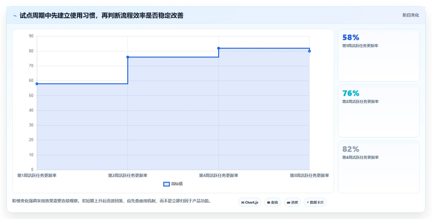This screenshot has height=219, width=432.
Task: Click 第1周活跃任务更新率 caption under 58%
Action: [360, 46]
